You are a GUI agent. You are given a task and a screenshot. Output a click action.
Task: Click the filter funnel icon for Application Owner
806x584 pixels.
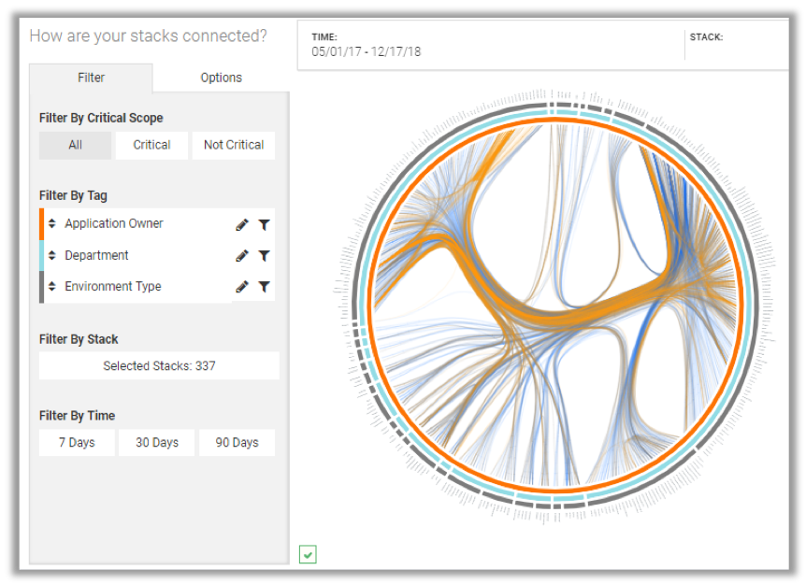264,224
